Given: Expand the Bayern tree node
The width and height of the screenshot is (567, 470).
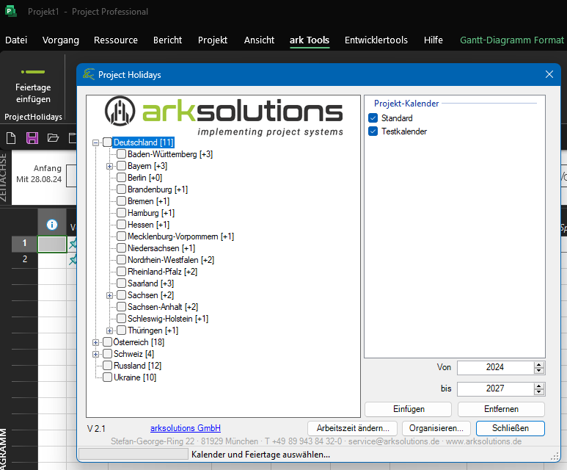Looking at the screenshot, I should click(109, 166).
